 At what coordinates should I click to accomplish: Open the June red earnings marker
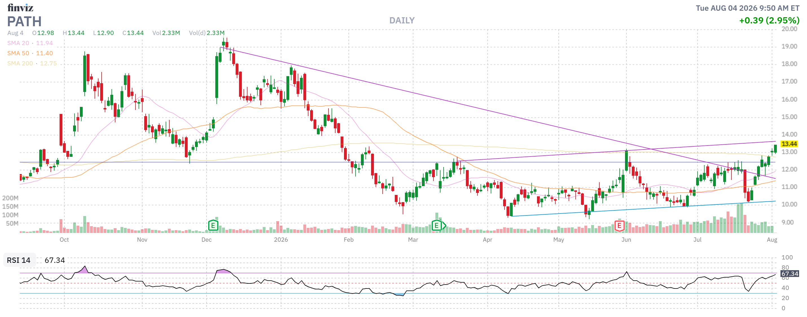click(x=619, y=226)
